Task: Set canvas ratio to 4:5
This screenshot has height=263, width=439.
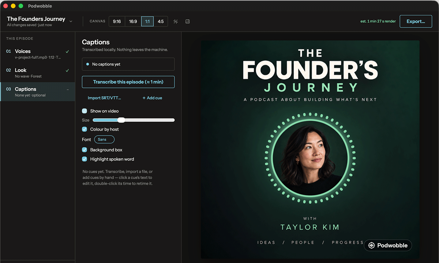Action: (x=161, y=22)
